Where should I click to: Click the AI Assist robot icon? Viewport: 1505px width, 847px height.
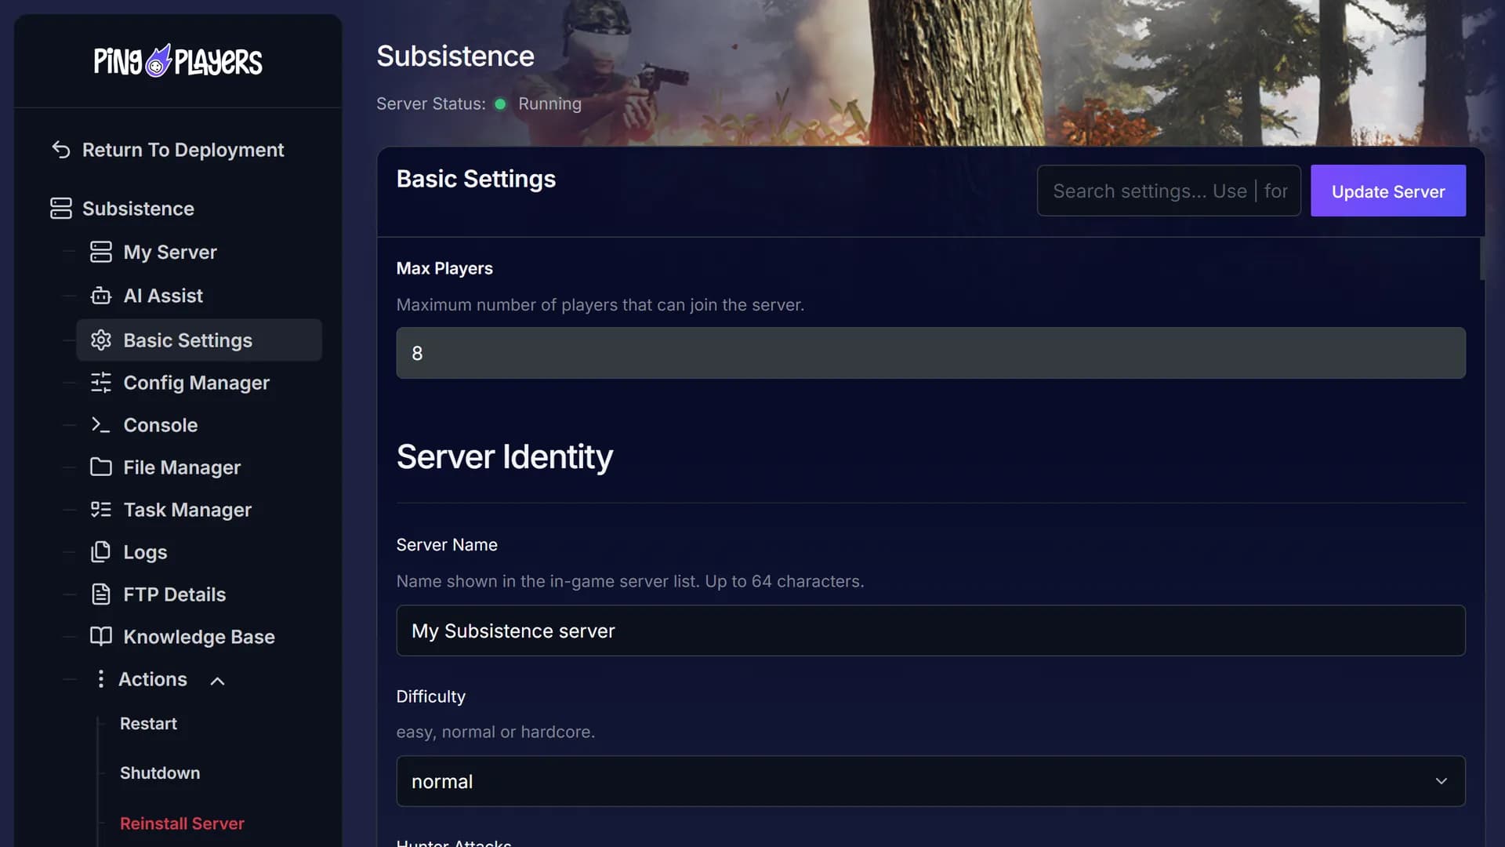pos(101,296)
